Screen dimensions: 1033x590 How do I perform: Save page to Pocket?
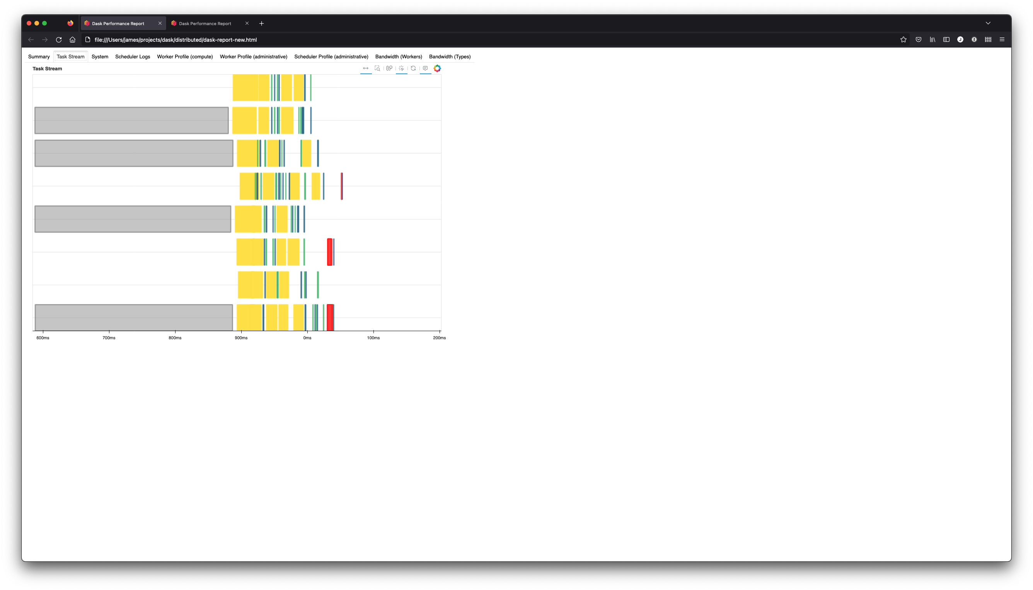click(919, 40)
